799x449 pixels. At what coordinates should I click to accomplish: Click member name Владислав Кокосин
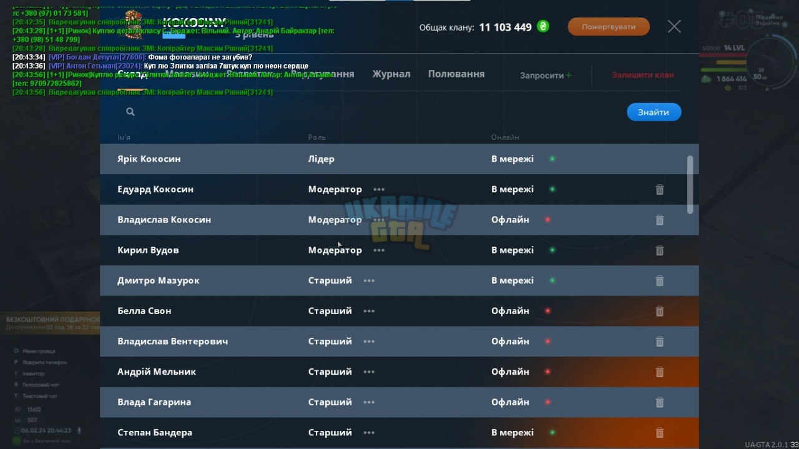click(164, 220)
